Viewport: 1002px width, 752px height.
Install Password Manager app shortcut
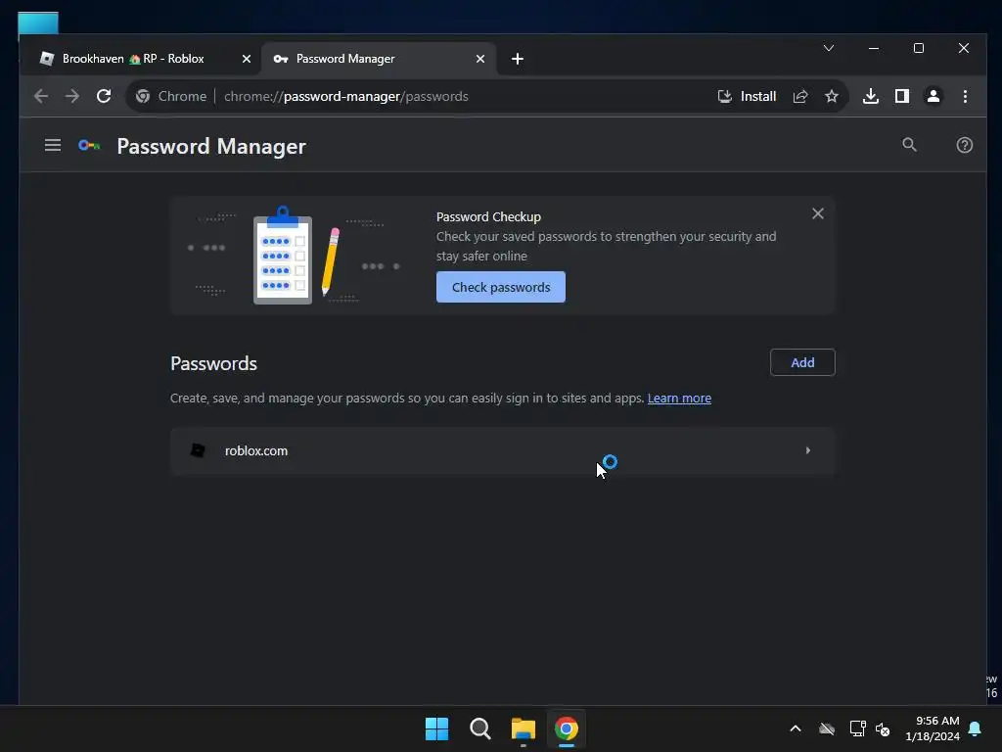pyautogui.click(x=747, y=97)
